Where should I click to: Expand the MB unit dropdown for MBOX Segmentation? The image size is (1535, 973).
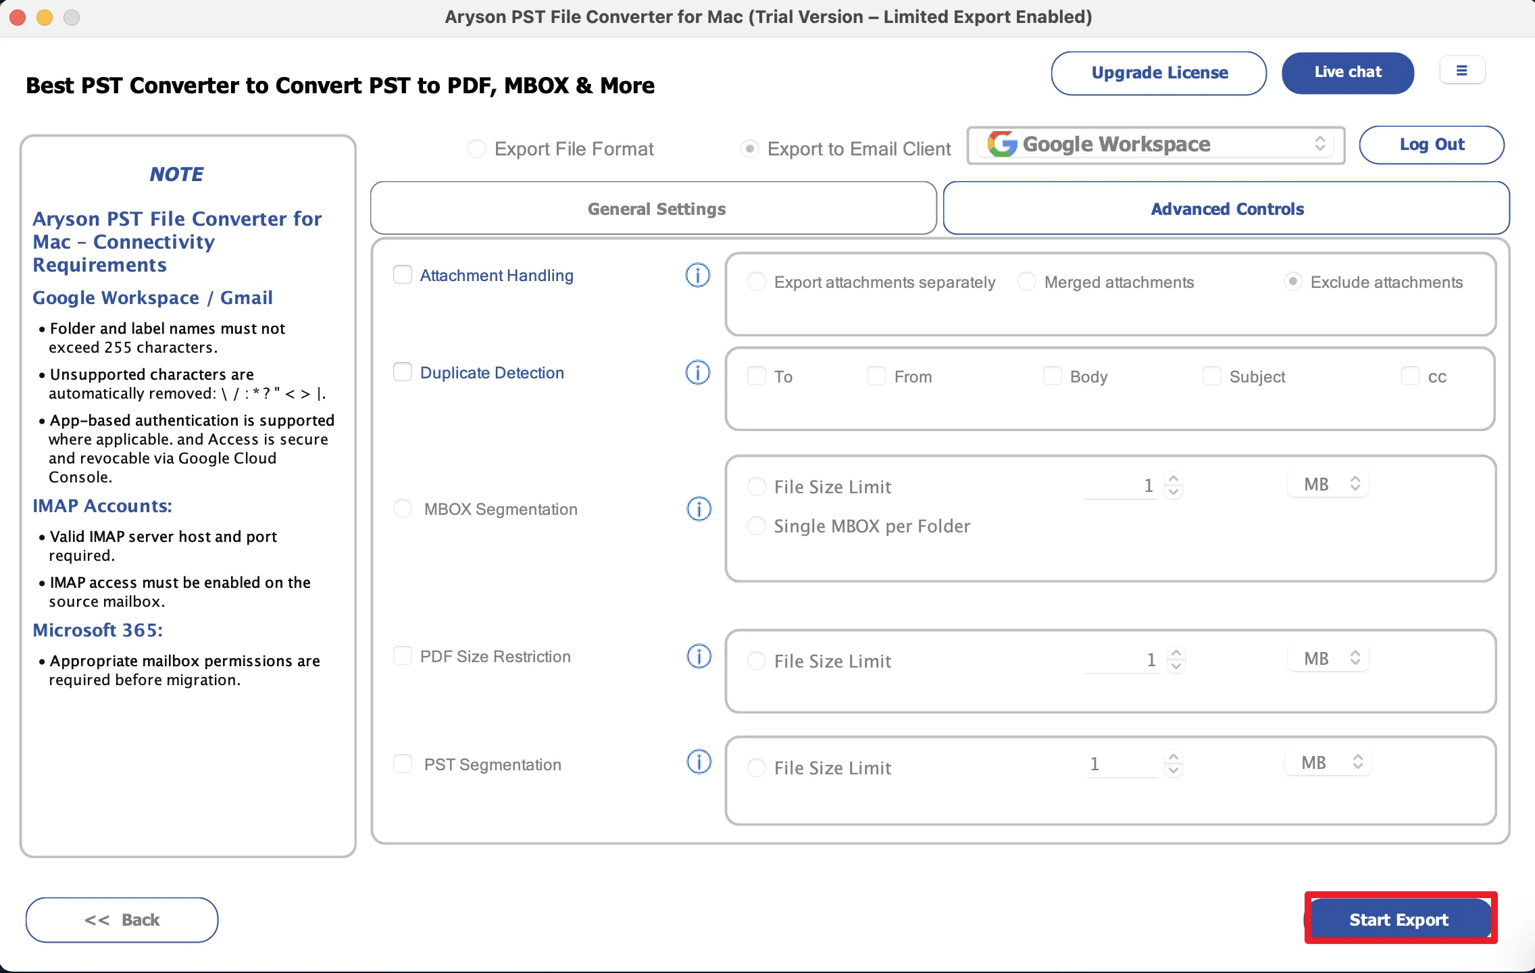point(1329,484)
